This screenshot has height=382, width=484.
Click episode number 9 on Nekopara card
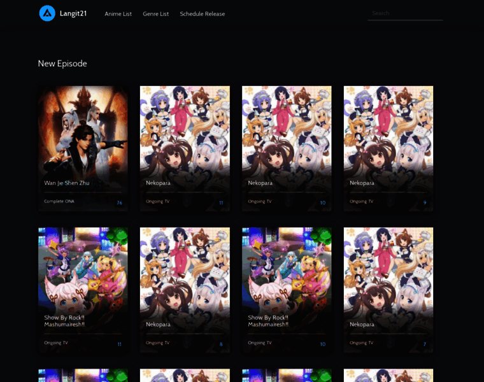pos(425,202)
